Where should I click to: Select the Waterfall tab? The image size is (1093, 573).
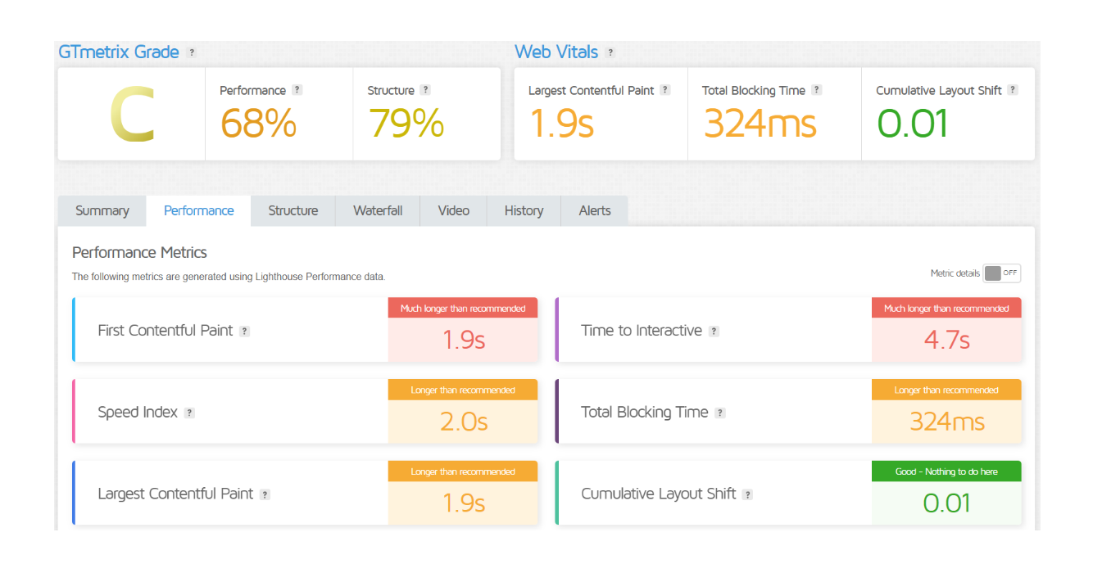(378, 211)
